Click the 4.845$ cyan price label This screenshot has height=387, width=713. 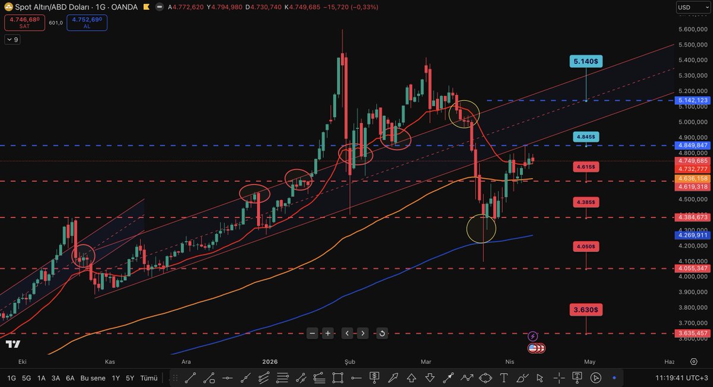pyautogui.click(x=586, y=137)
